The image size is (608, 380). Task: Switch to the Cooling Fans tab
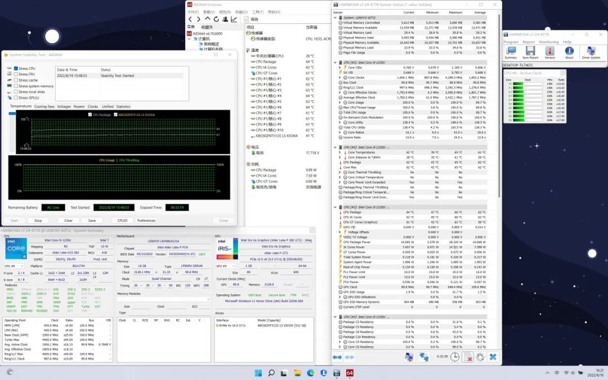click(x=44, y=106)
